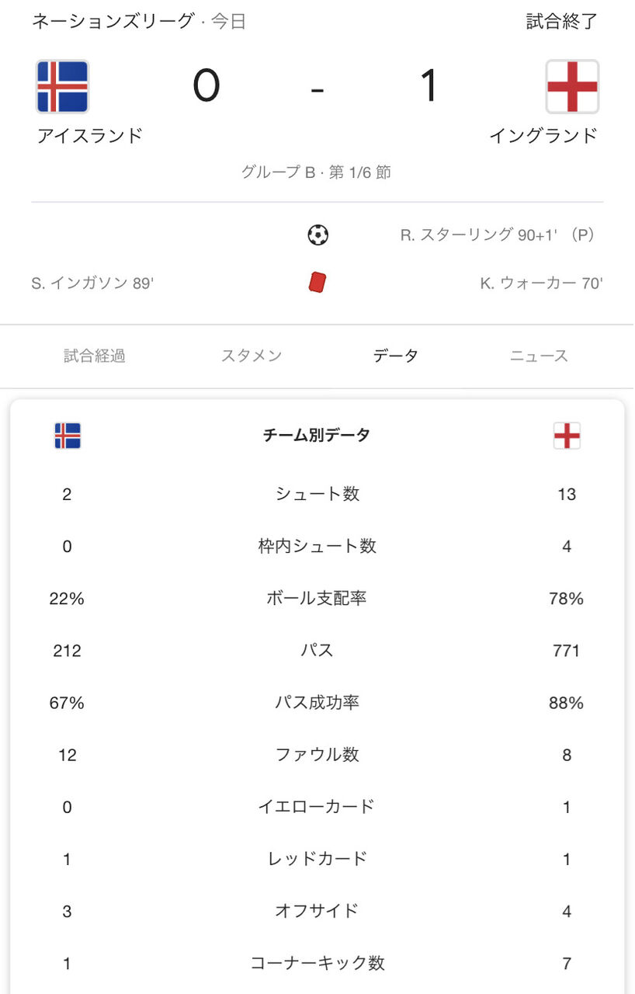Select the データ tab
This screenshot has height=994, width=635.
395,356
